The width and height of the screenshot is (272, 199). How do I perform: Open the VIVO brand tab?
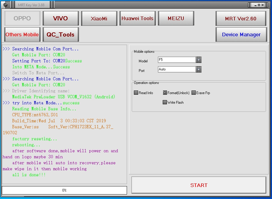coord(61,18)
